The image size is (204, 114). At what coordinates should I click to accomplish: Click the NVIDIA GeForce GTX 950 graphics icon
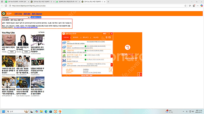click(64, 51)
